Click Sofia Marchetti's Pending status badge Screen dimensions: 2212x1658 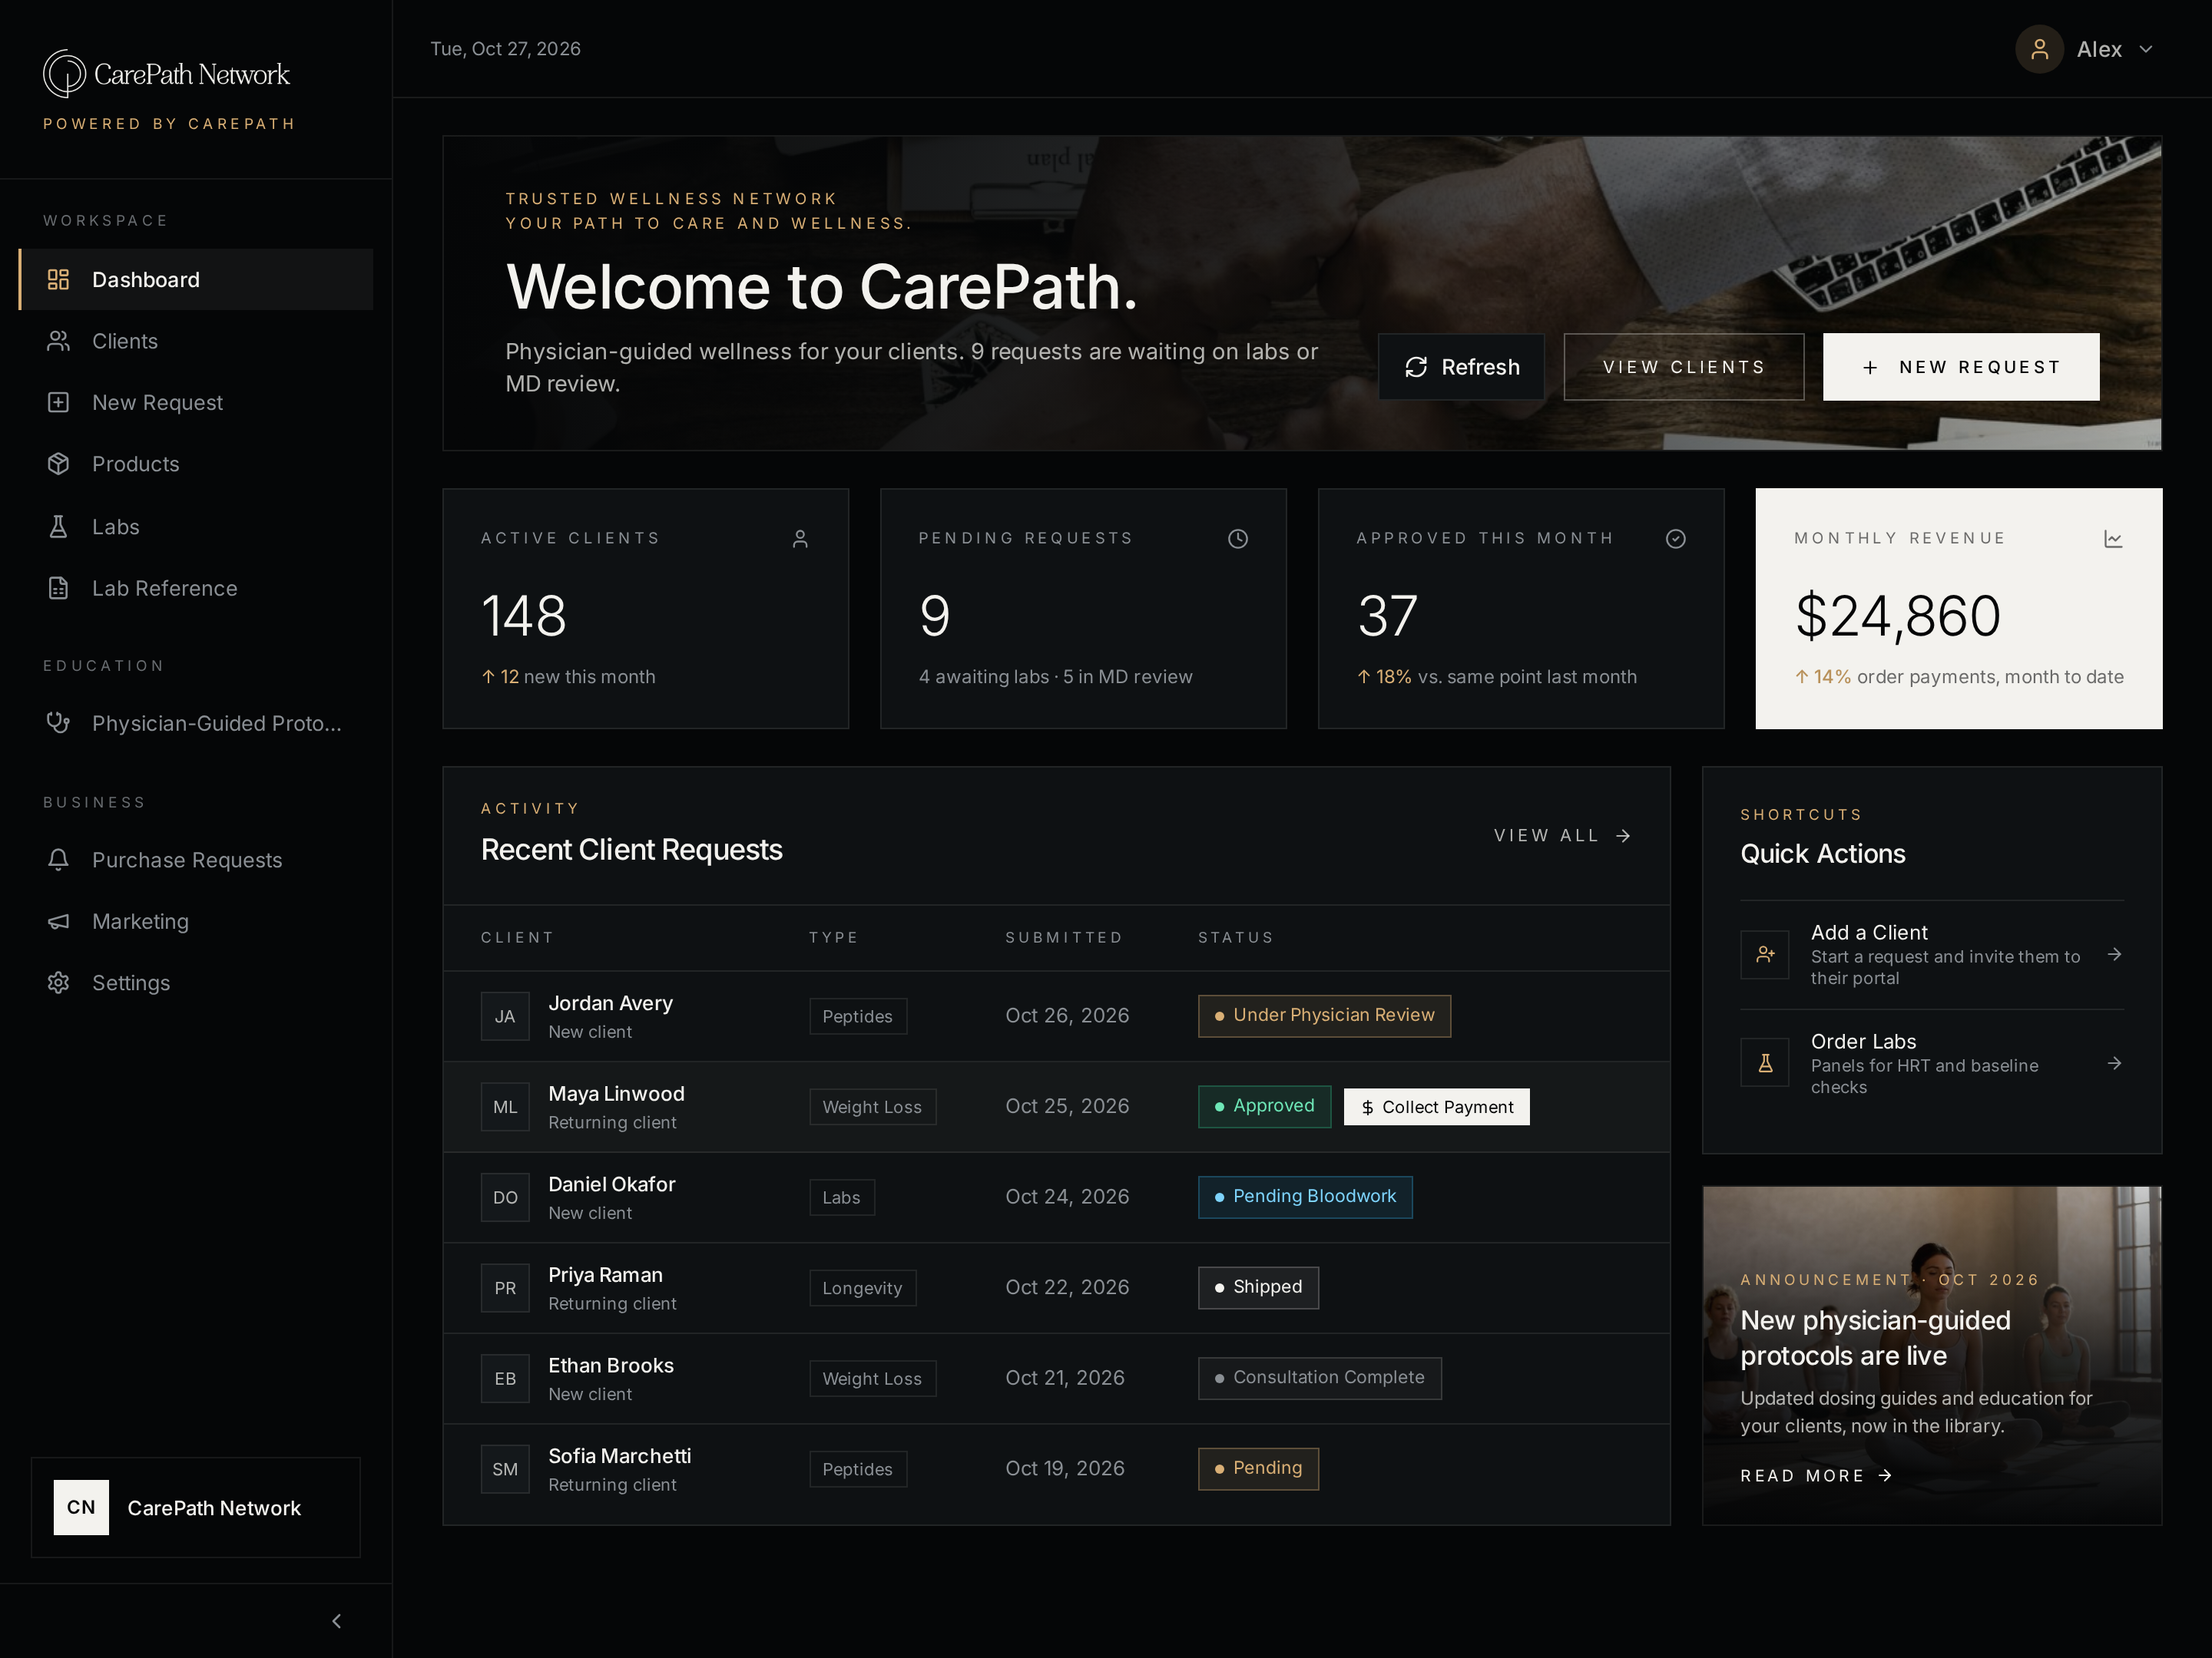click(x=1258, y=1468)
